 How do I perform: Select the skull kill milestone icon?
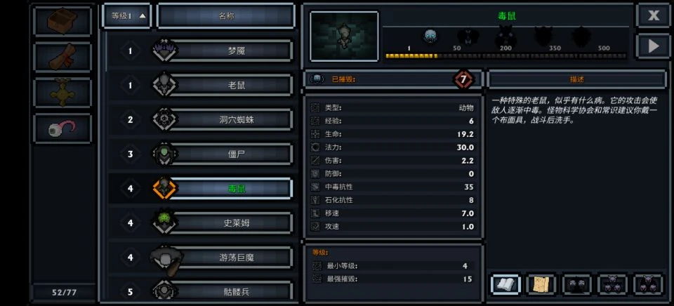point(430,36)
